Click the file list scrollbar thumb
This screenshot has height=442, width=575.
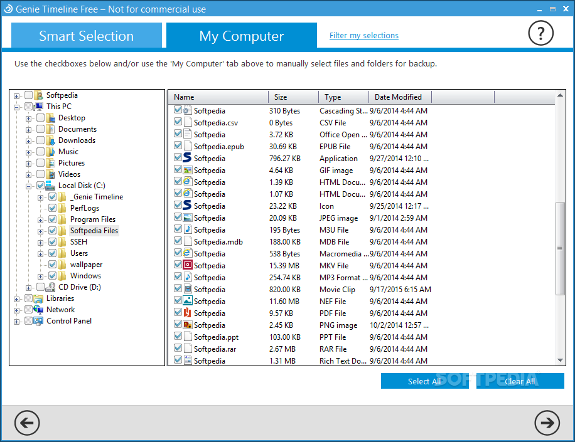click(x=560, y=248)
